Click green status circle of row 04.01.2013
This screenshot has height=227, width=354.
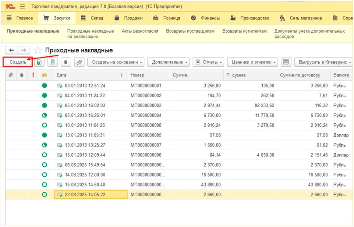point(44,95)
